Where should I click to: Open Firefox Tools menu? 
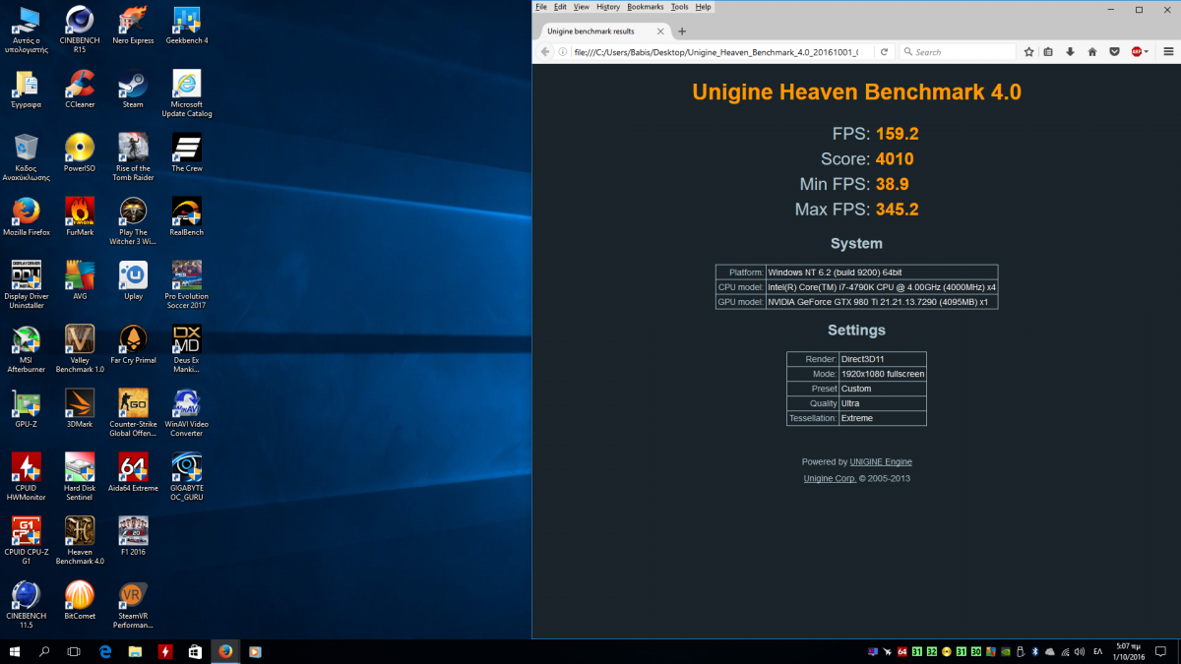680,7
